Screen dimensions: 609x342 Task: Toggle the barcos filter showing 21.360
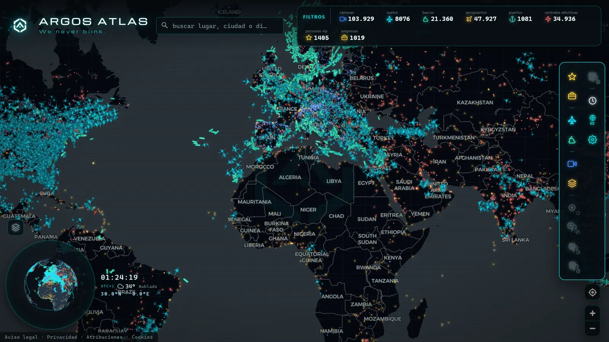[x=438, y=16]
